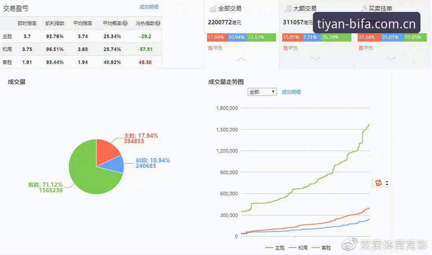Click the 主胜 row label in the table
Screen dimensions: 432x255
7,36
